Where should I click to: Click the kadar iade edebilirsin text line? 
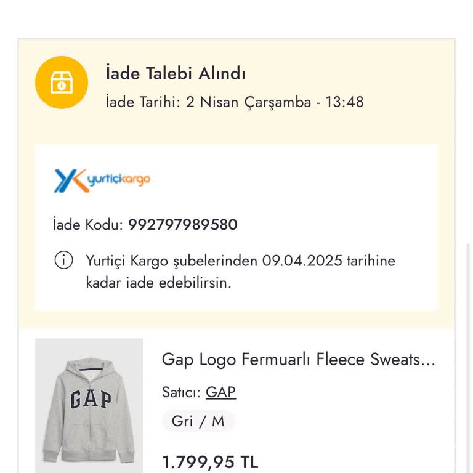tap(158, 283)
